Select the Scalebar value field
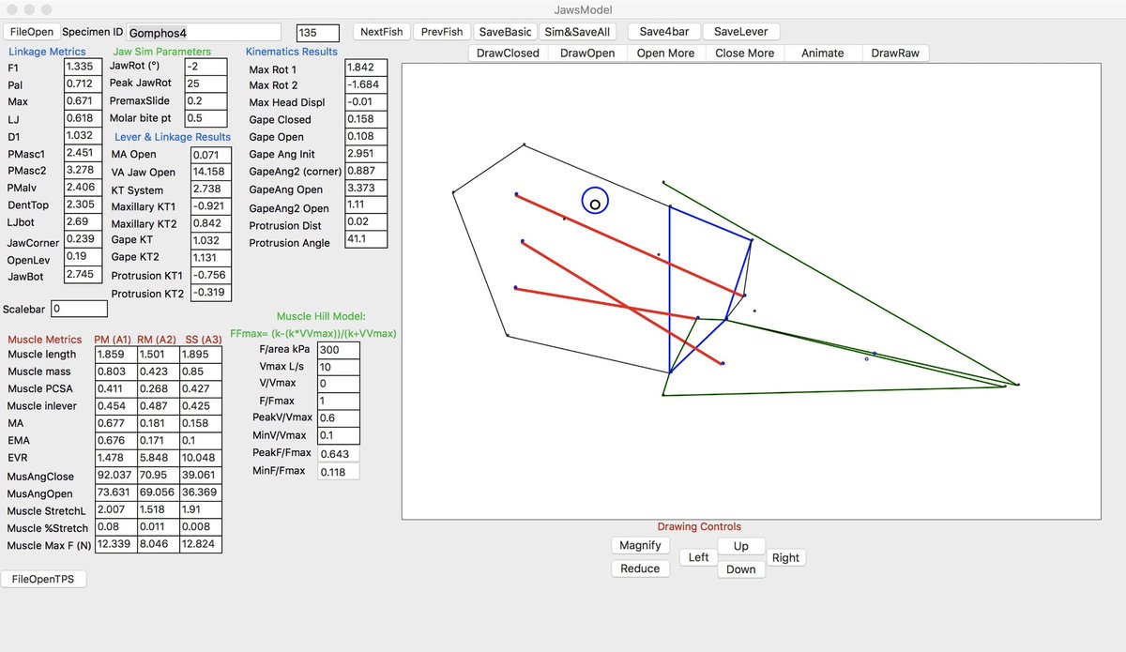This screenshot has width=1126, height=652. pyautogui.click(x=79, y=309)
